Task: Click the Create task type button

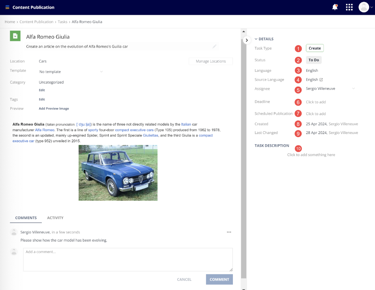Action: pos(315,48)
